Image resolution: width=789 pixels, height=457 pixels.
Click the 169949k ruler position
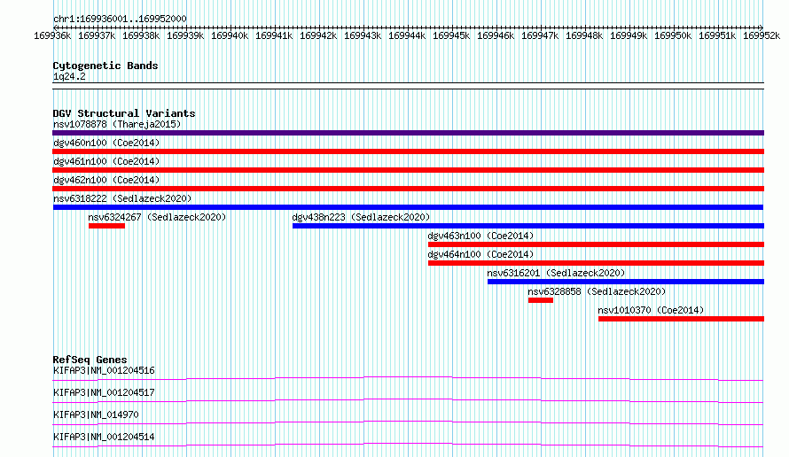(629, 35)
